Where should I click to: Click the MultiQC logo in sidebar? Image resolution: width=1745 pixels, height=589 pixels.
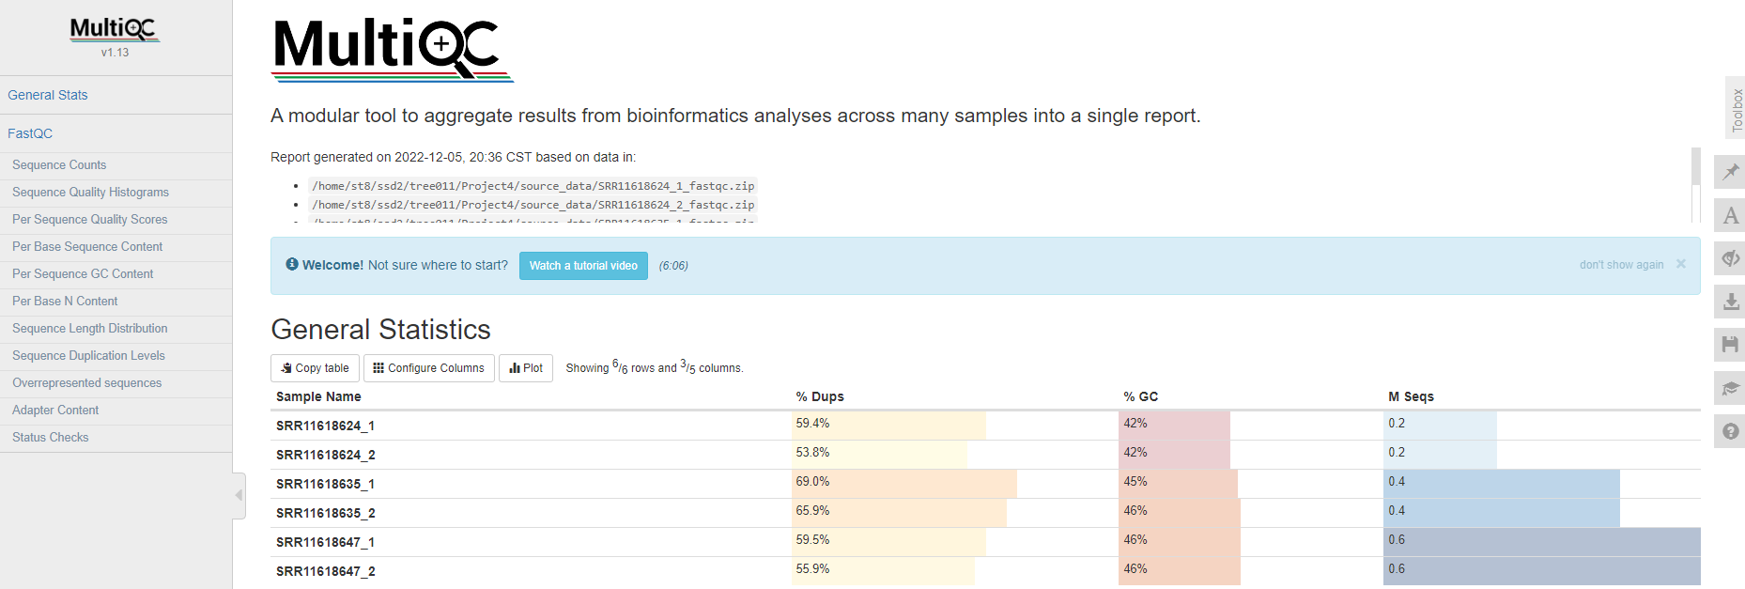click(115, 30)
